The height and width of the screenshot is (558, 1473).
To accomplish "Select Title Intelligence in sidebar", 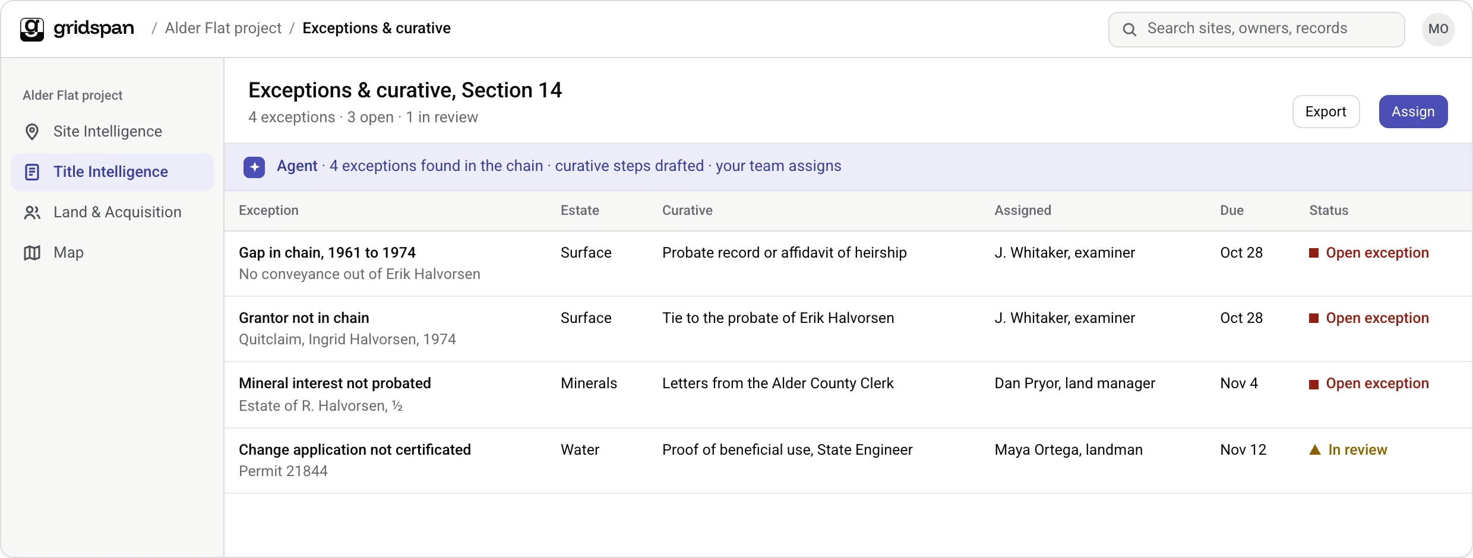I will pyautogui.click(x=112, y=172).
